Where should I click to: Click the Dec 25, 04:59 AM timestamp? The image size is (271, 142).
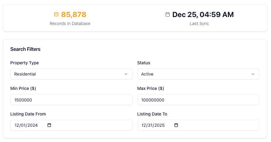pyautogui.click(x=203, y=14)
